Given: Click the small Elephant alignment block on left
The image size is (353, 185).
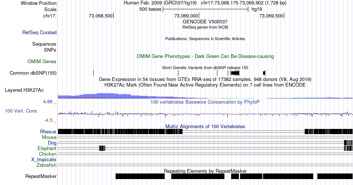Looking at the screenshot, I should tap(102, 148).
